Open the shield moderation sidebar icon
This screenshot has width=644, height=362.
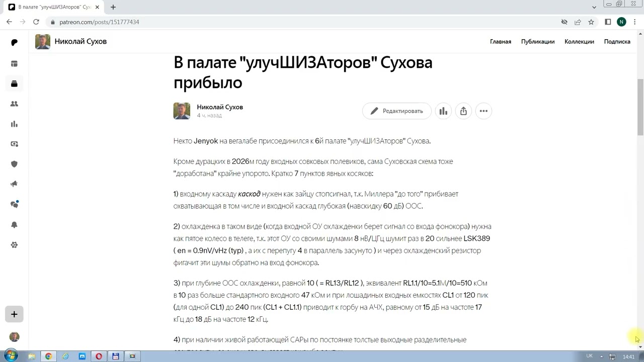(14, 164)
